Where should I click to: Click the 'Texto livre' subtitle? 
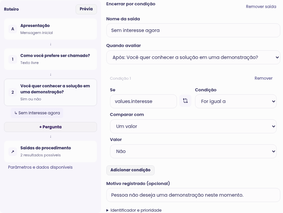[x=29, y=63]
